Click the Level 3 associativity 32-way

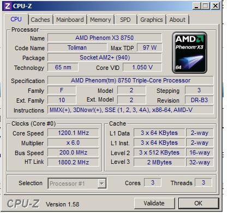pos(200,162)
